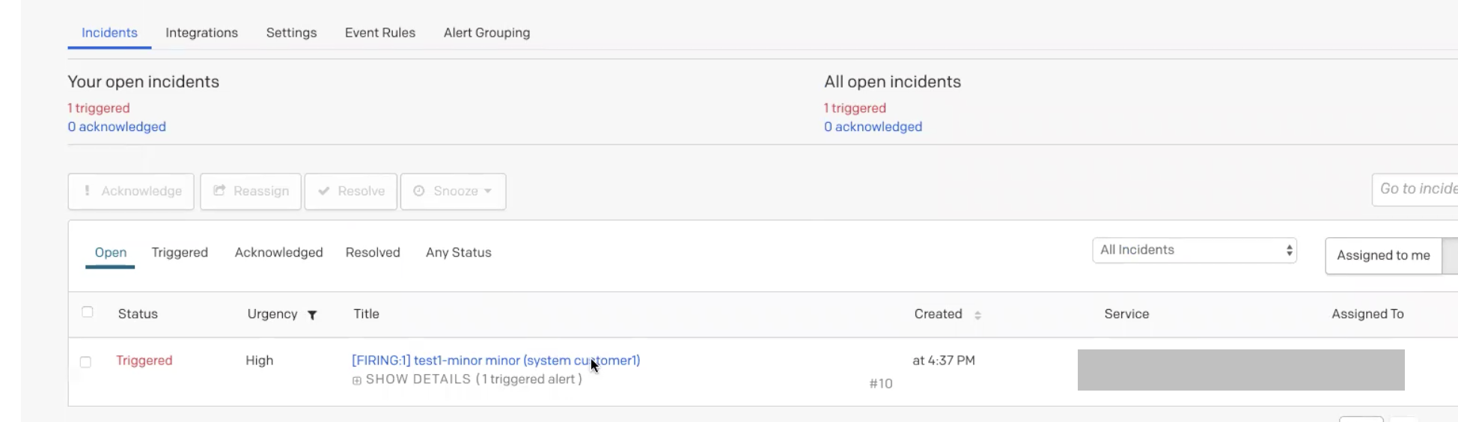Click plus icon beside SHOW DETAILS
The width and height of the screenshot is (1458, 422).
point(357,381)
